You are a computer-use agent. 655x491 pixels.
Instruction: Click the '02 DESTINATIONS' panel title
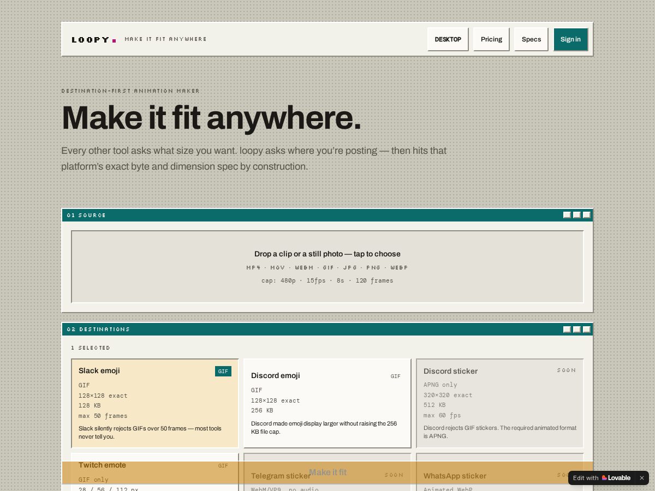click(98, 329)
